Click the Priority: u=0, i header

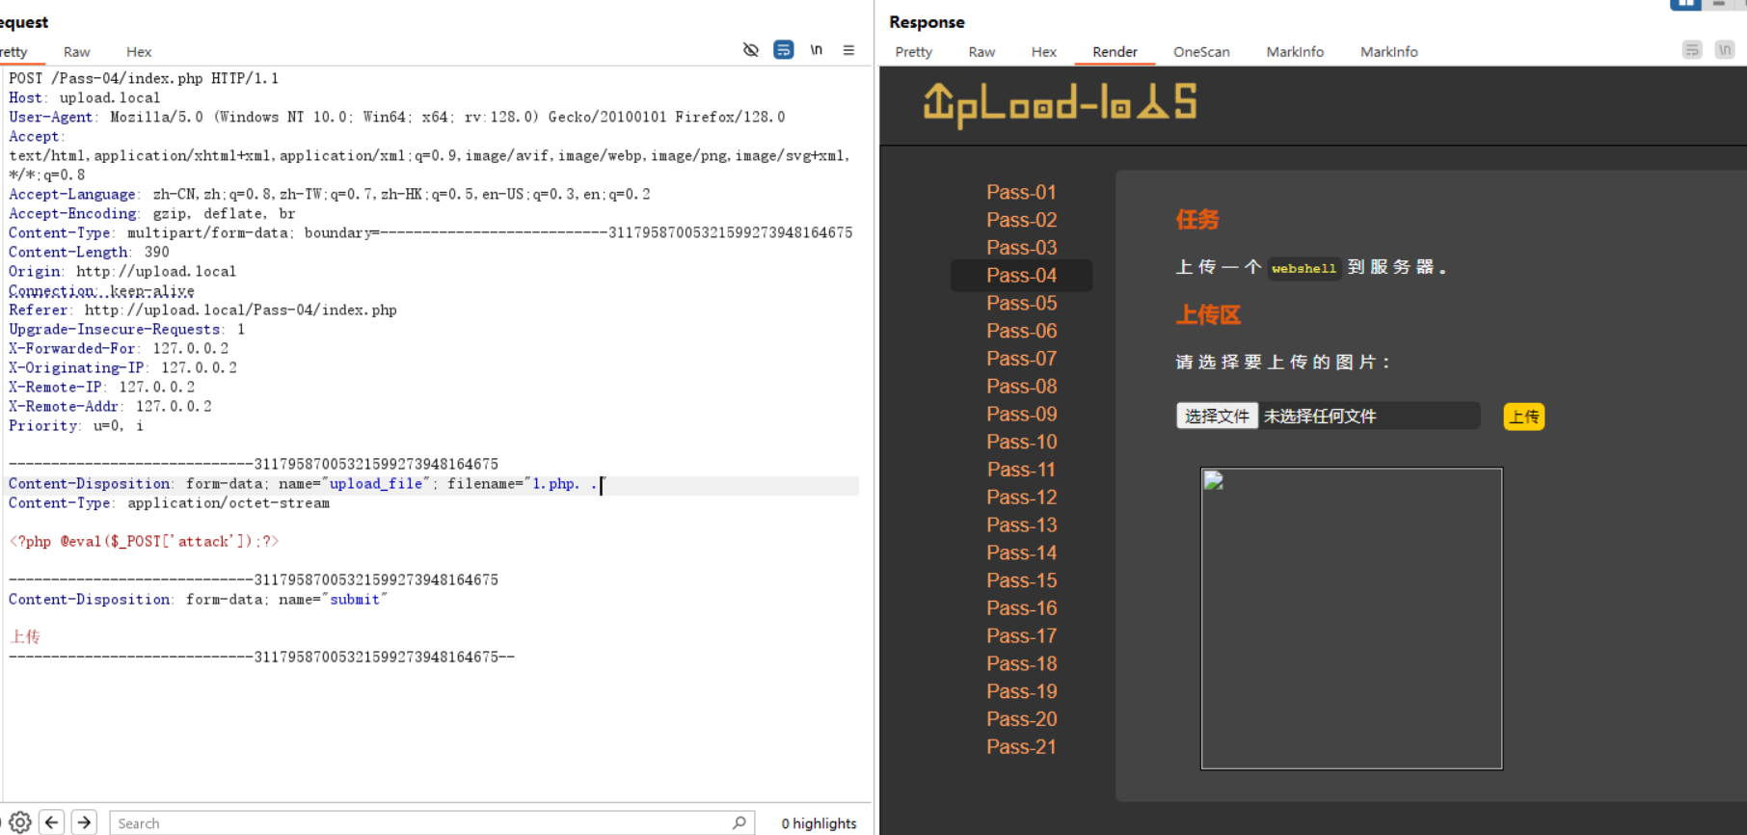(76, 426)
